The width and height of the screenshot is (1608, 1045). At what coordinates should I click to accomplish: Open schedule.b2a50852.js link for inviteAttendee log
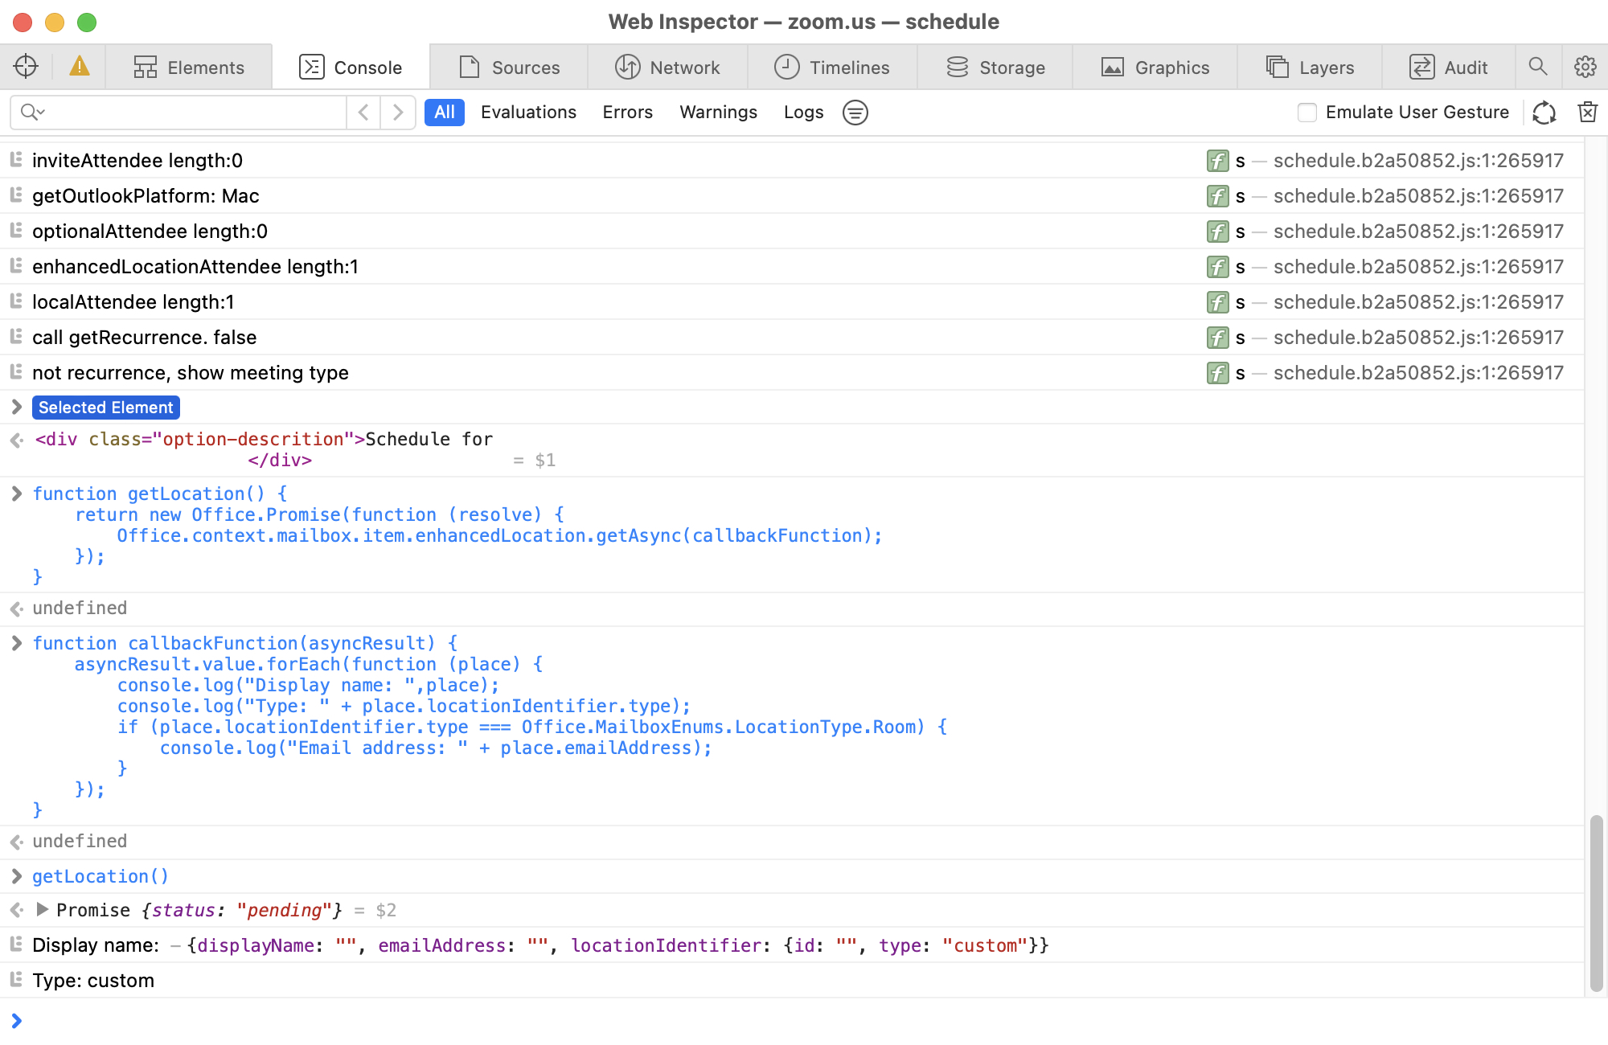pyautogui.click(x=1418, y=161)
